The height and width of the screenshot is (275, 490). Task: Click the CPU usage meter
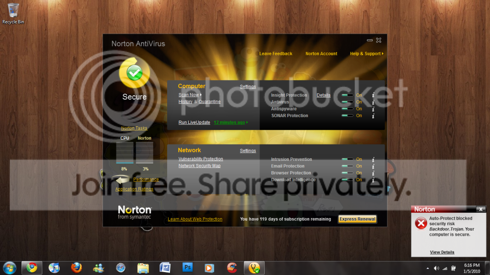pos(125,153)
